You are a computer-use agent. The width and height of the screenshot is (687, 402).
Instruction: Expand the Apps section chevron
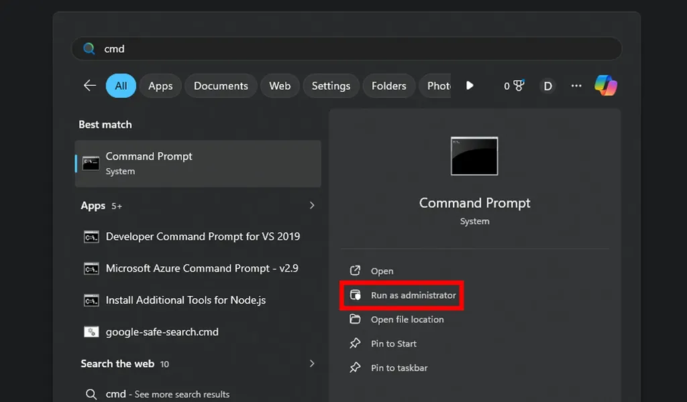tap(312, 206)
